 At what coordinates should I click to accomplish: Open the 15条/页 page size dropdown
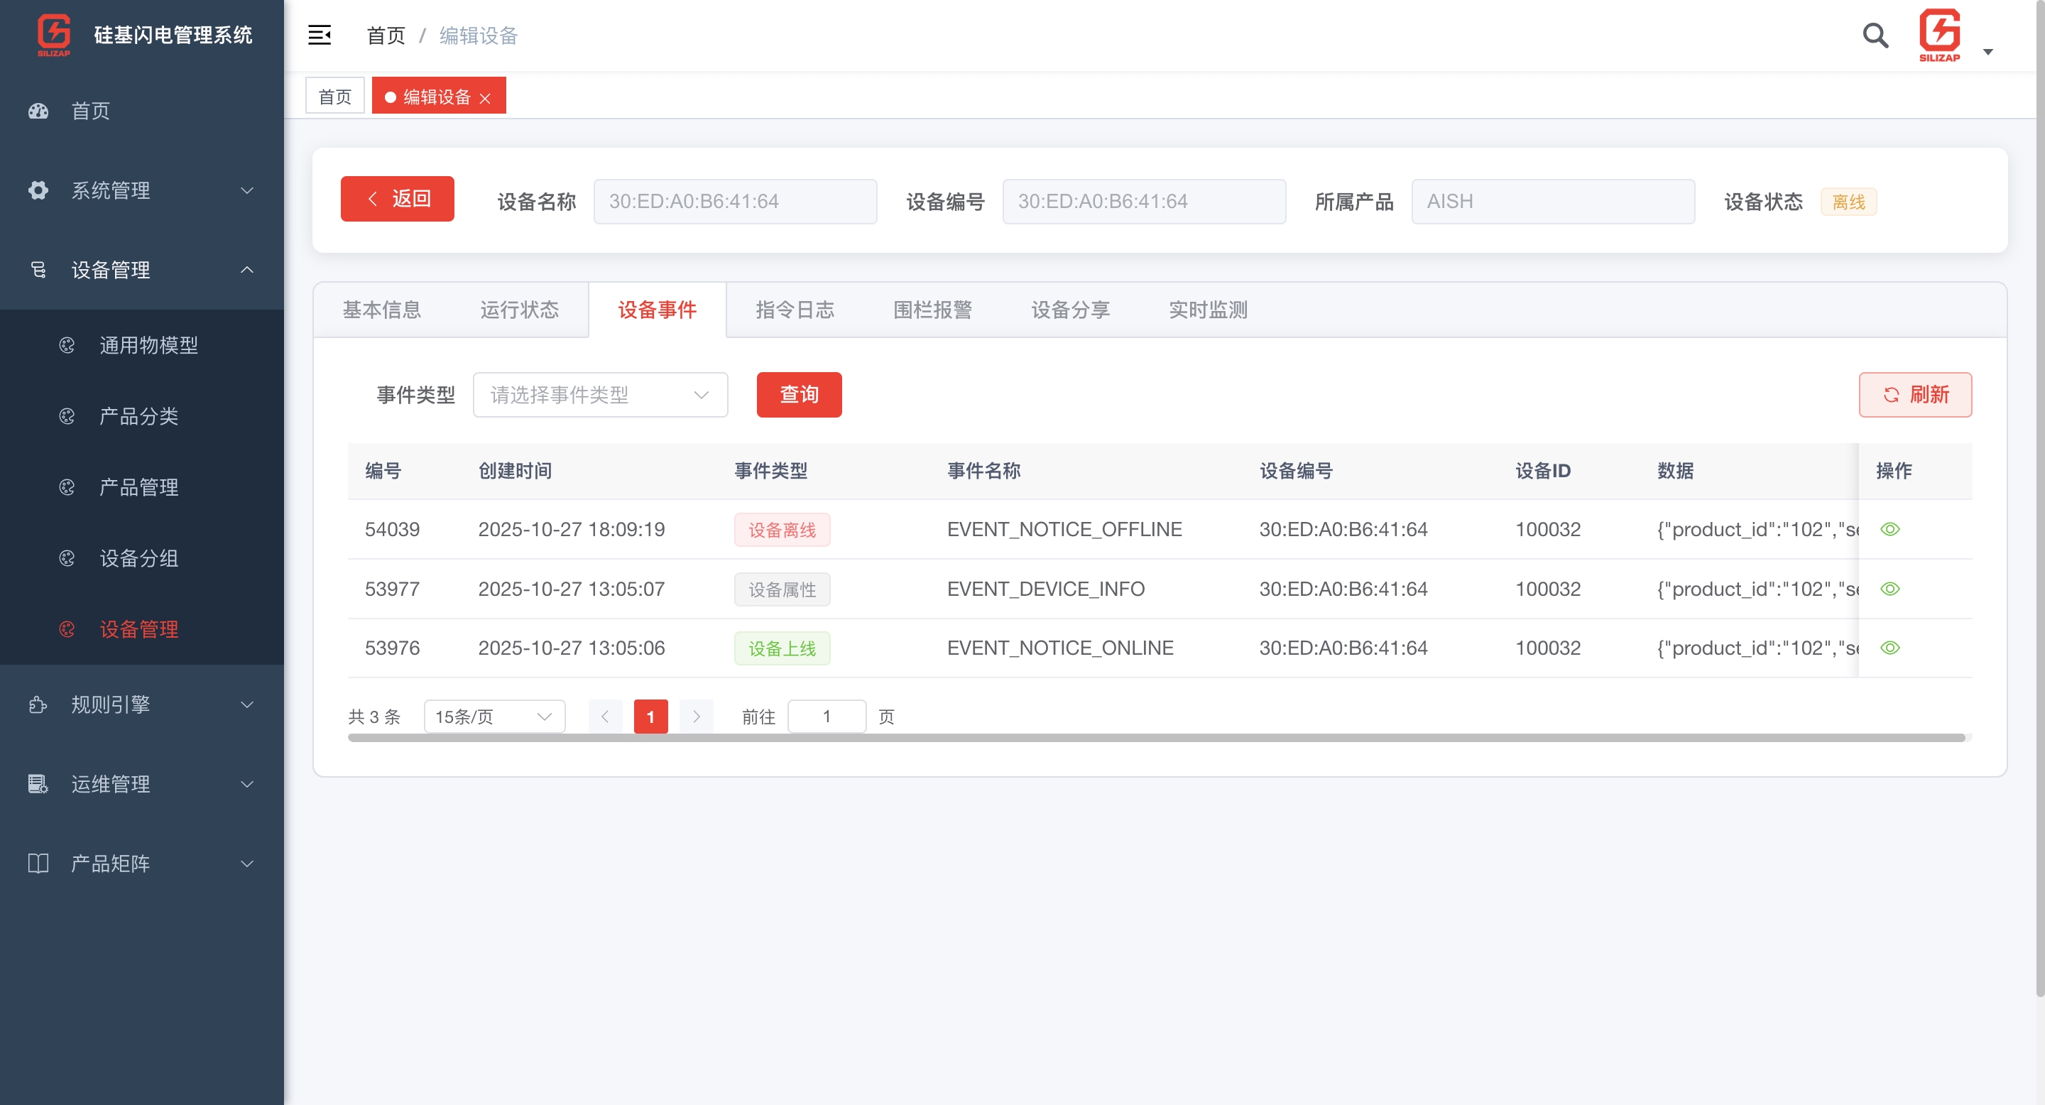click(493, 717)
